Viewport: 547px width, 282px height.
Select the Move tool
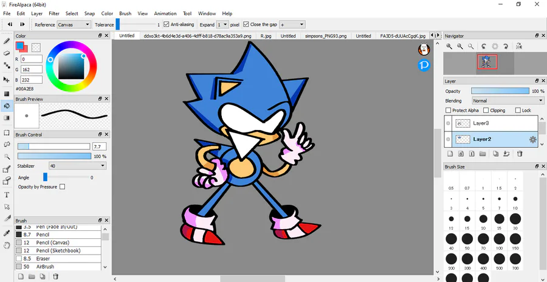coord(6,80)
